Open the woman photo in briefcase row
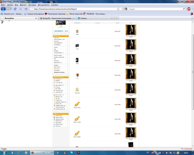194x155 pixels. (x=131, y=44)
